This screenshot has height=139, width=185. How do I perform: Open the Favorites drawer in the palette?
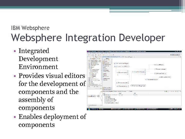coord(107,62)
